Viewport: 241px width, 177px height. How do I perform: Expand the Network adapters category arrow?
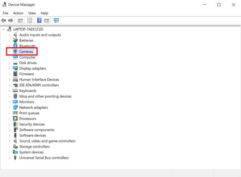click(10, 107)
